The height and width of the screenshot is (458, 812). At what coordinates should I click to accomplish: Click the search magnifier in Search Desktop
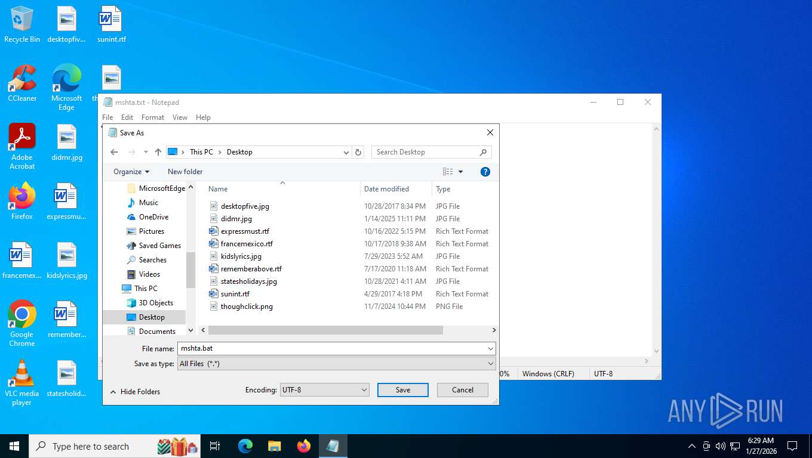484,152
